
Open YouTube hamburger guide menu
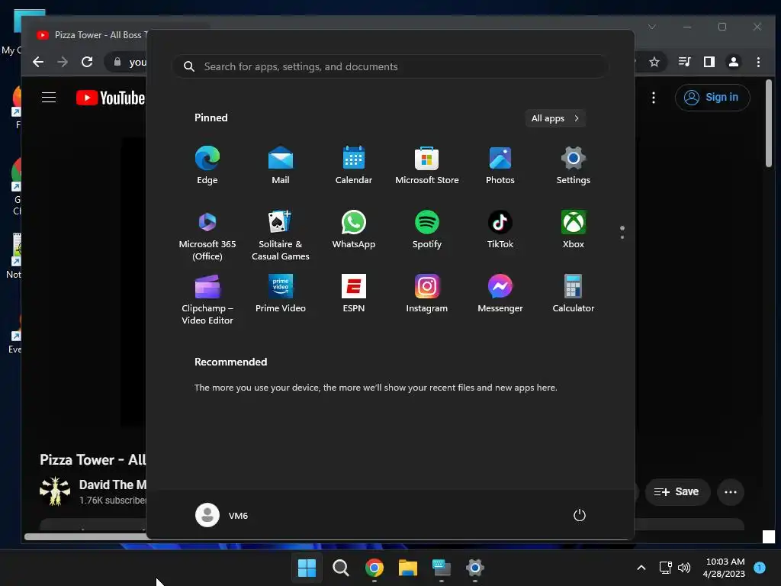pos(49,97)
